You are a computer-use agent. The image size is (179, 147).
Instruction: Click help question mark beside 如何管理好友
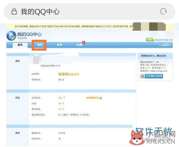click(x=101, y=98)
